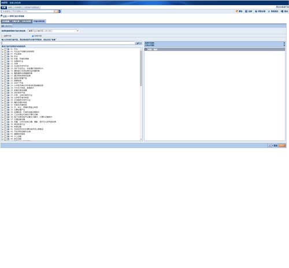Click the orange shield icon in top-right toolbar

237,12
